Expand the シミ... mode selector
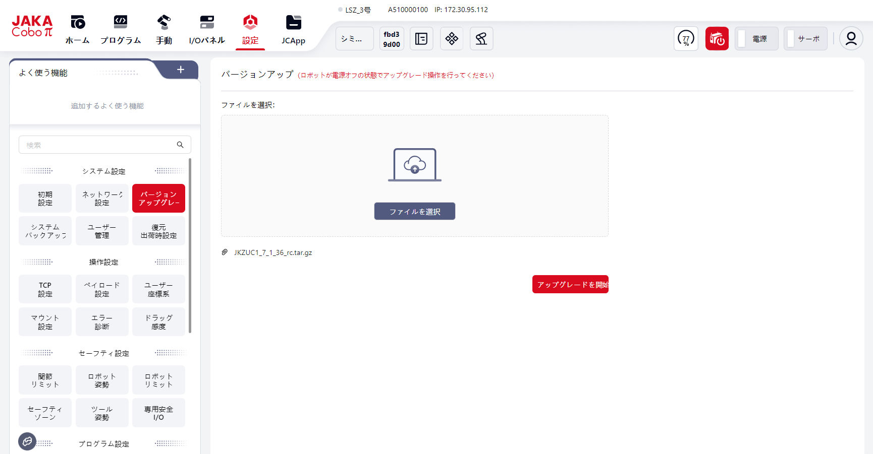The image size is (873, 454). [354, 39]
